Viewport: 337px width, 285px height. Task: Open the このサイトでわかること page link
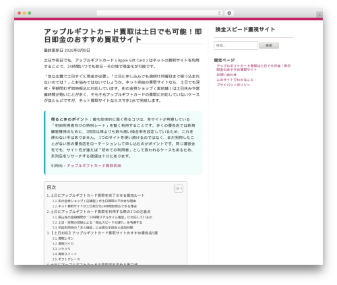coord(235,80)
